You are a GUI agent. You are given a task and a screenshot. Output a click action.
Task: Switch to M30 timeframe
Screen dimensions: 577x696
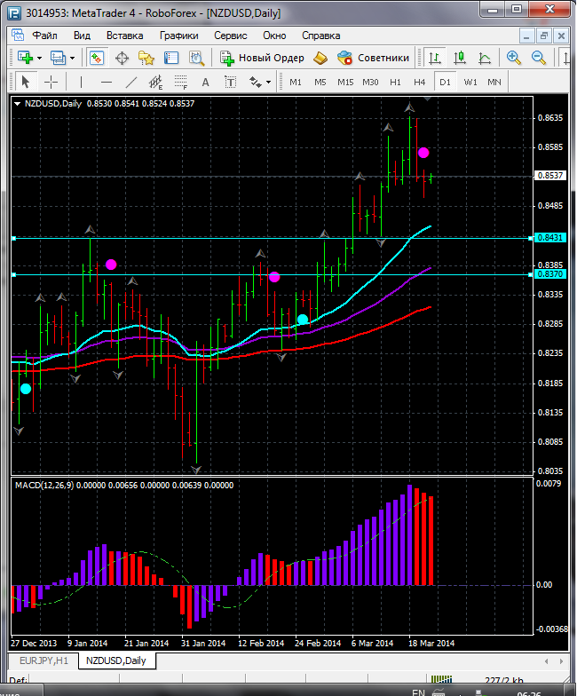click(370, 82)
